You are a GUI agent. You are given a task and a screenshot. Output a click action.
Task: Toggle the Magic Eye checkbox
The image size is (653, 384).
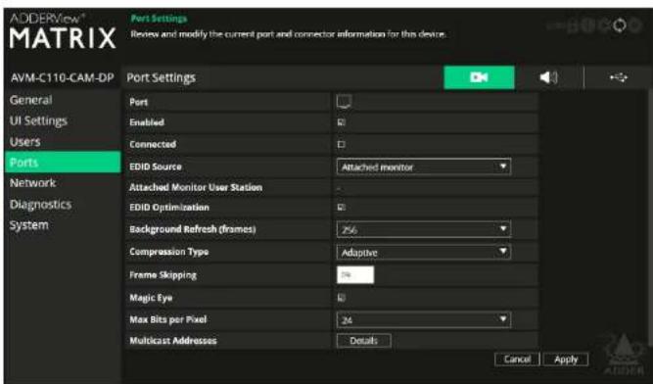tap(341, 298)
